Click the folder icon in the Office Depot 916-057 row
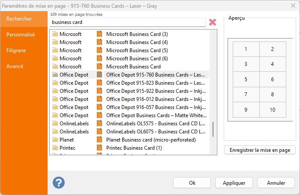This screenshot has height=195, width=300. click(55, 107)
